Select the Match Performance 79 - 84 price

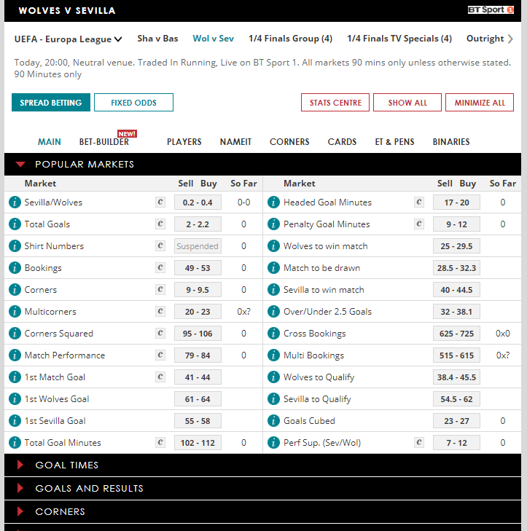coord(198,355)
